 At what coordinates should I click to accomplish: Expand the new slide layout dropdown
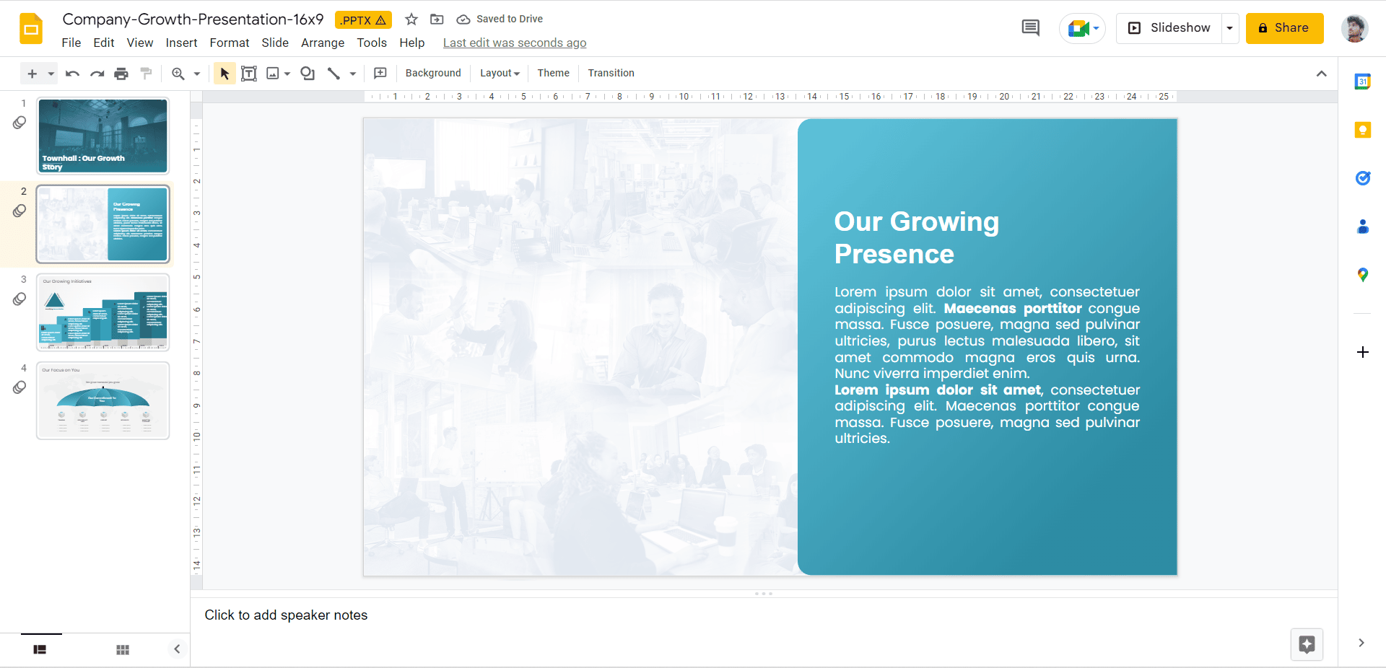50,73
